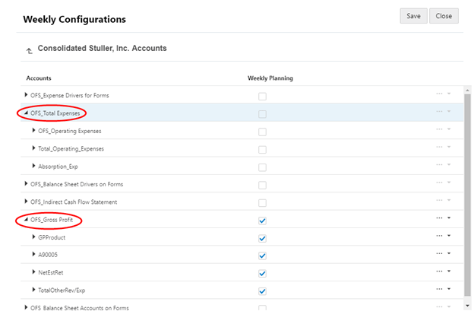474x324 pixels.
Task: Uncheck Weekly Planning for GPProduct
Action: click(262, 238)
